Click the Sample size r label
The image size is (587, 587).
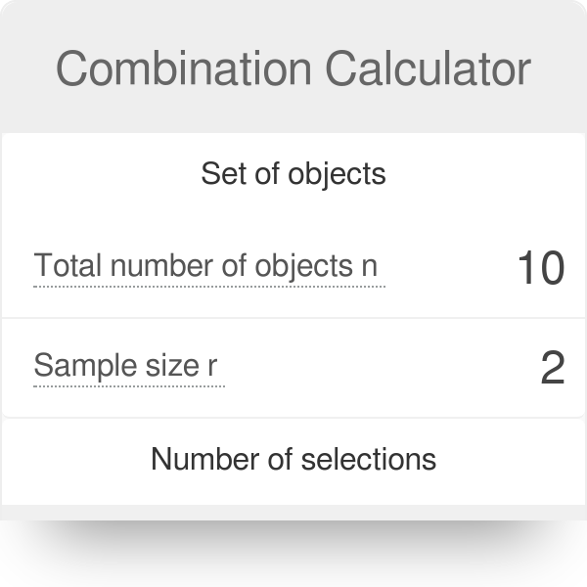[126, 366]
